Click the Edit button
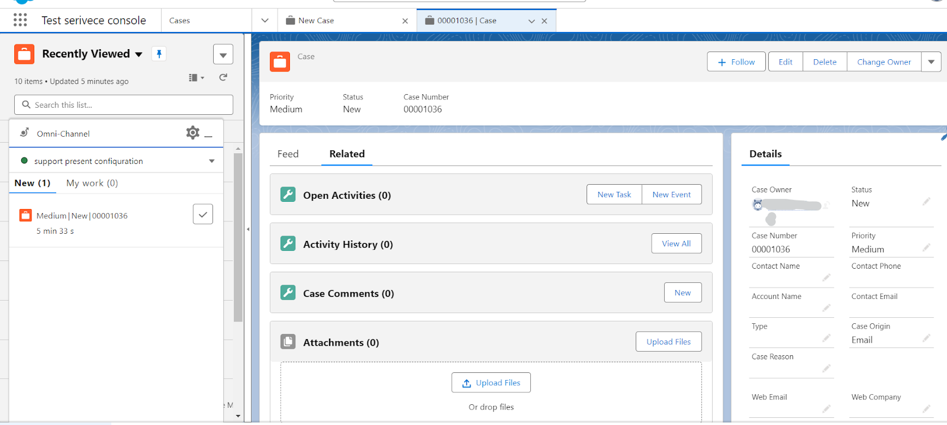The height and width of the screenshot is (425, 947). pos(785,62)
